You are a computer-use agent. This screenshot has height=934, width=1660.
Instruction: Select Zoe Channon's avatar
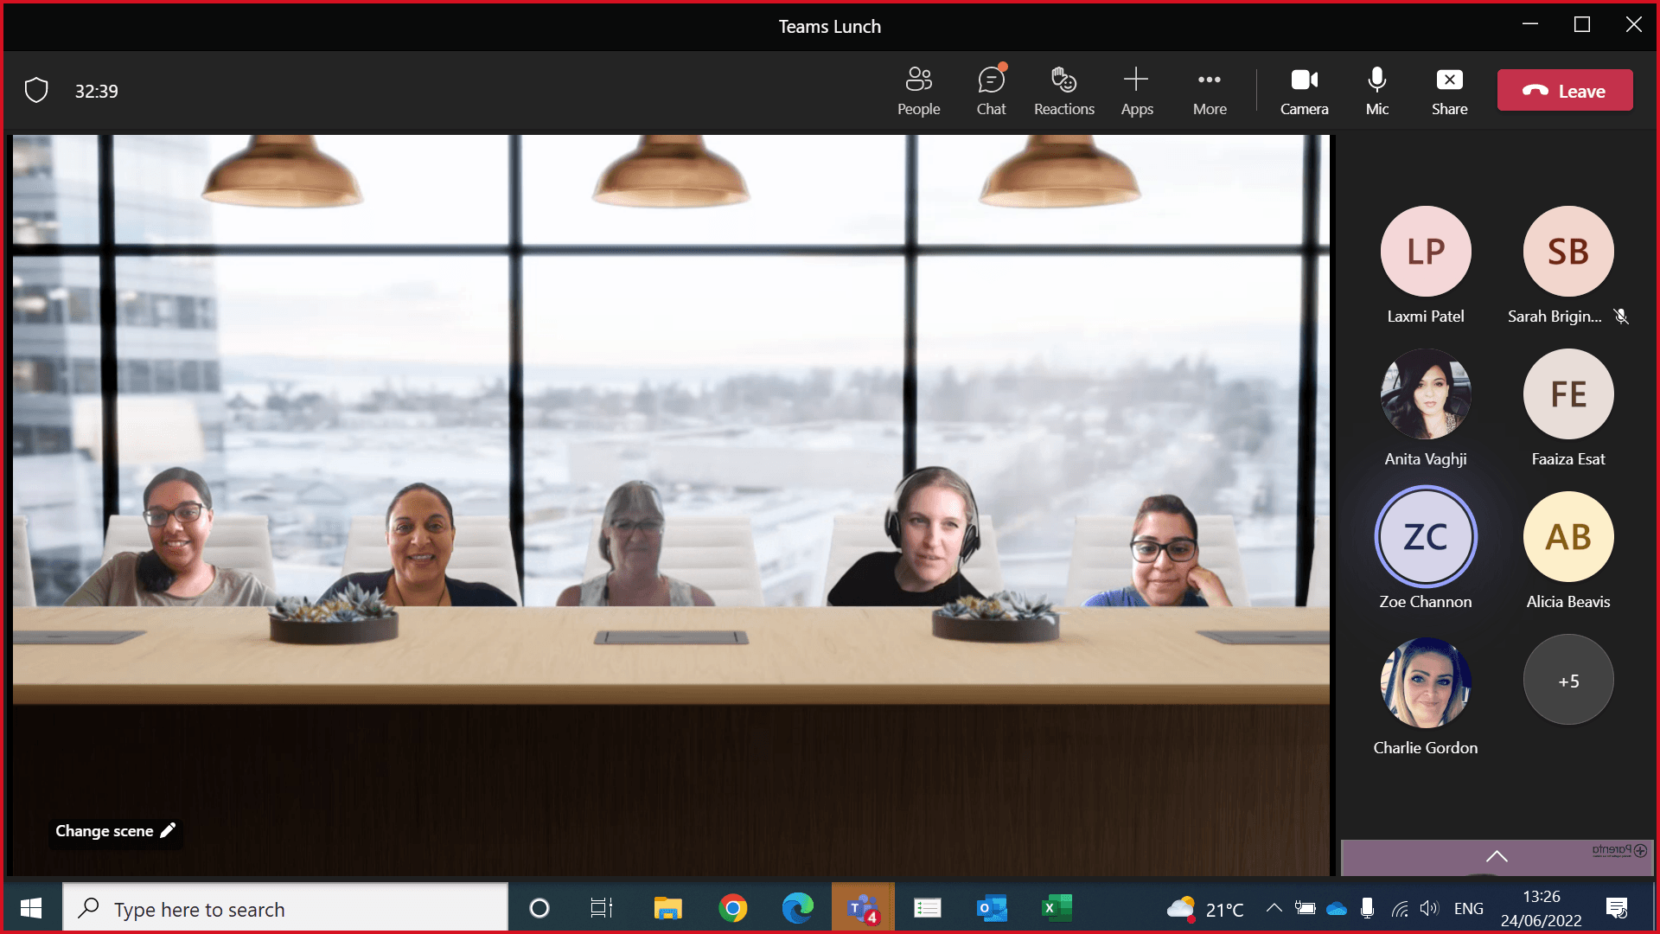pos(1425,537)
